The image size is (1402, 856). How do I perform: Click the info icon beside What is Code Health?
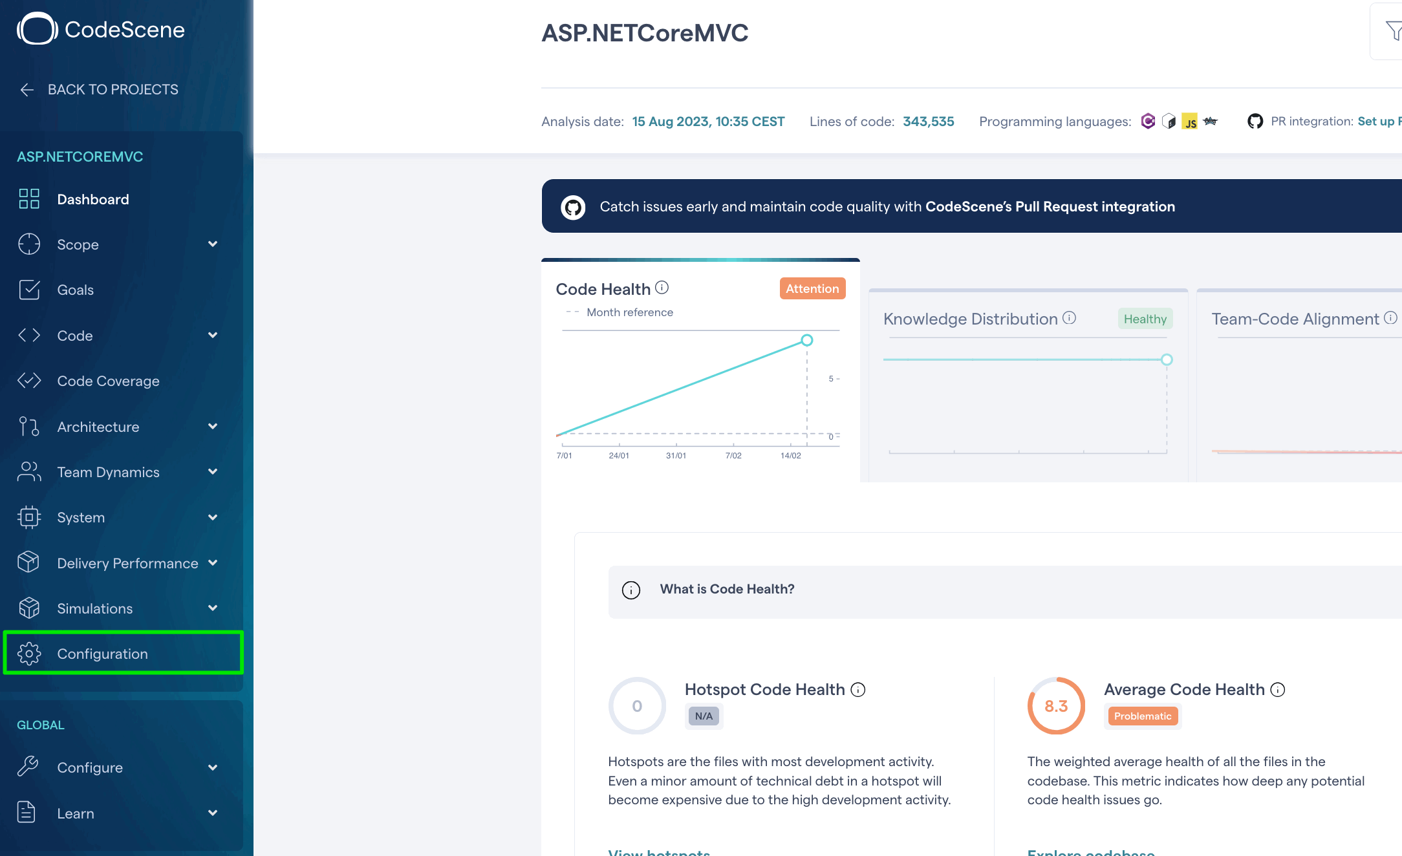(x=631, y=590)
